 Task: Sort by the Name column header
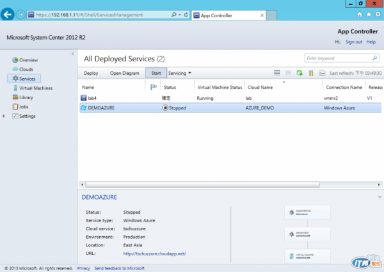[x=88, y=88]
